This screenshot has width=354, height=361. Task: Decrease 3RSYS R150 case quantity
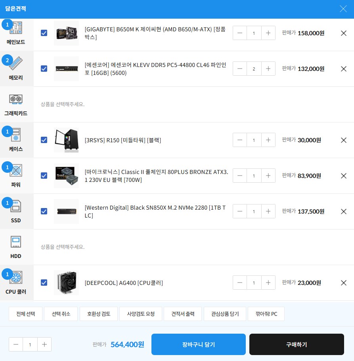240,140
